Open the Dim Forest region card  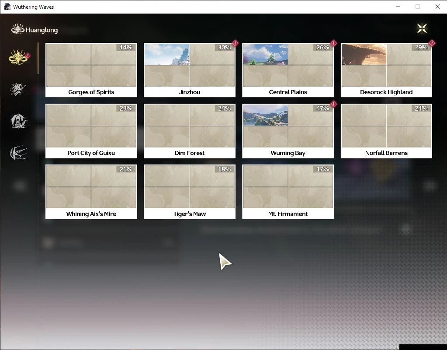(x=189, y=131)
